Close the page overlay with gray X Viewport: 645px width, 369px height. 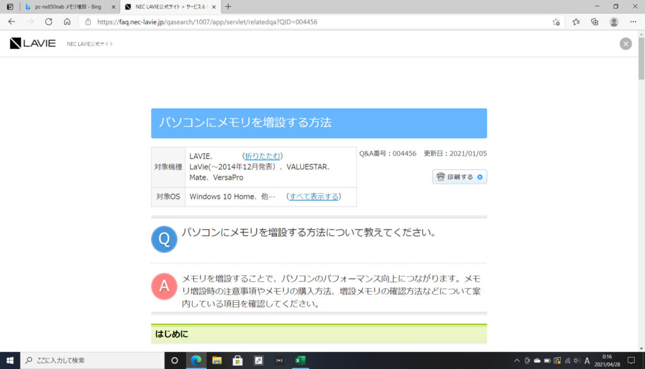[x=625, y=43]
